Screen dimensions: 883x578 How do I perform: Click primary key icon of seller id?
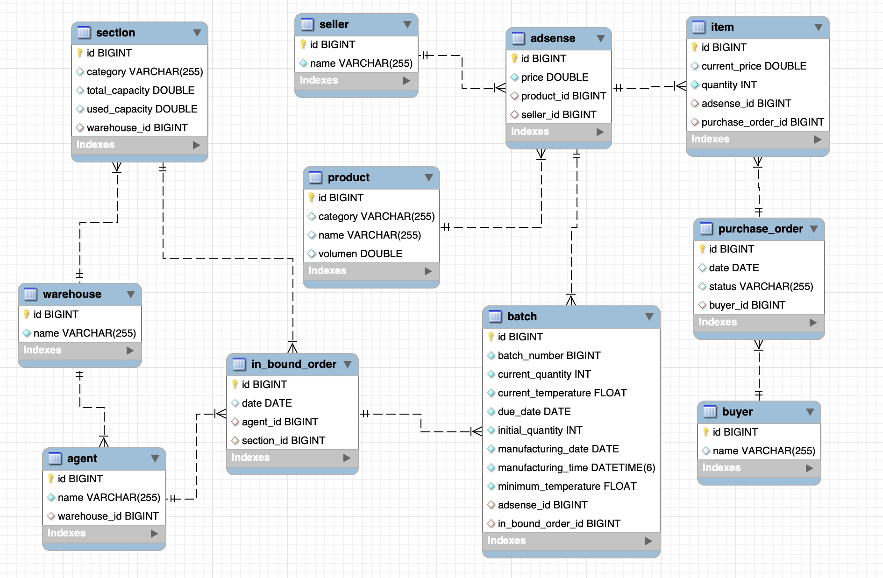[303, 44]
